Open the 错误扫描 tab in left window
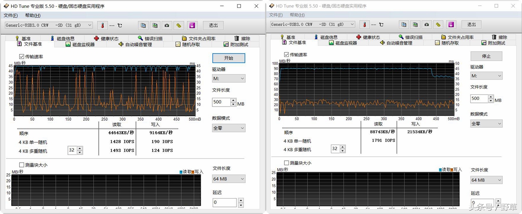This screenshot has width=522, height=214. [x=152, y=38]
